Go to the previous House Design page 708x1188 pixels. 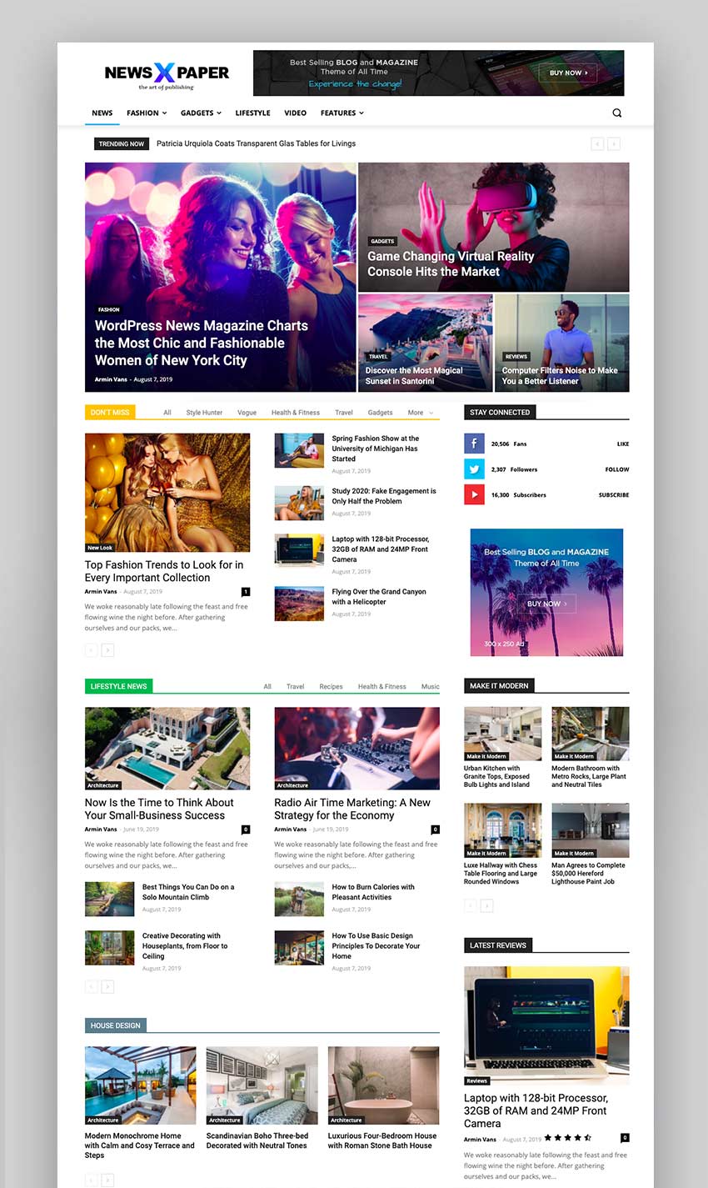91,1180
